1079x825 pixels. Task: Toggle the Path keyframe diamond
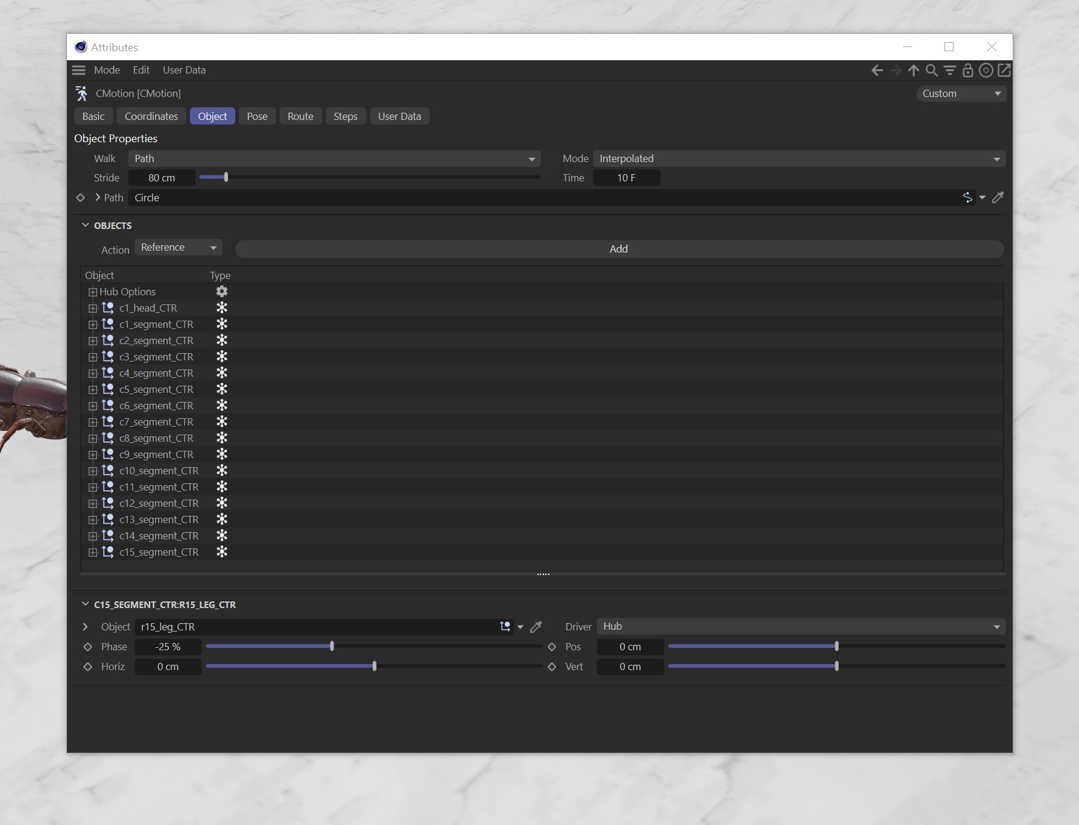(80, 198)
